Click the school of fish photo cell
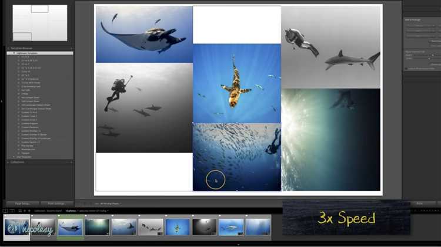Screen dimensions: 441x247 coord(237,157)
